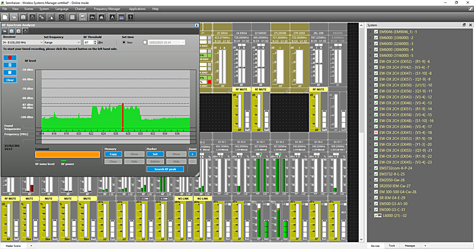This screenshot has width=474, height=249.
Task: Click the red marker line in spectrum graph
Action: tap(123, 115)
